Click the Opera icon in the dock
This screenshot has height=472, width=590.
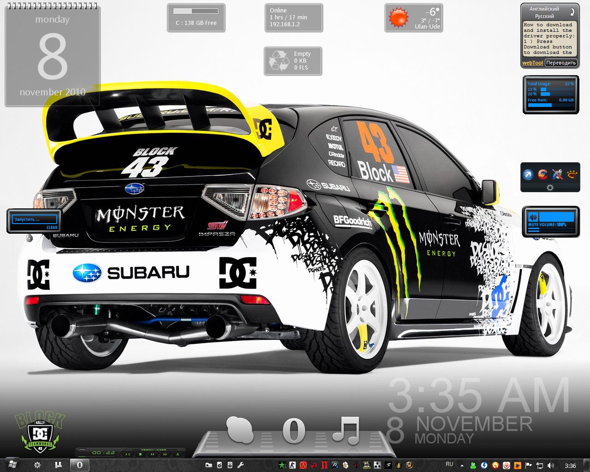tap(294, 430)
